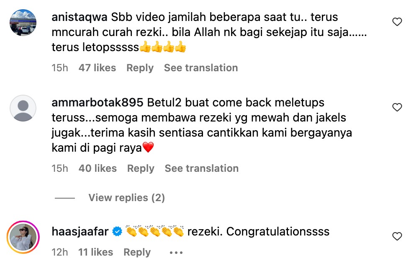The image size is (411, 269).
Task: Reply to haasjaafar's comment
Action: [x=137, y=252]
